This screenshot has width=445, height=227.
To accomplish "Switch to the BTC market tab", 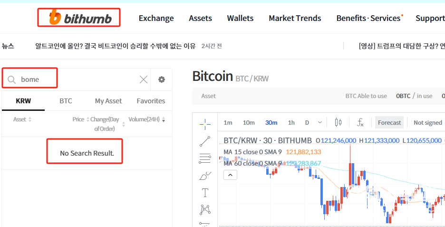I will [66, 101].
